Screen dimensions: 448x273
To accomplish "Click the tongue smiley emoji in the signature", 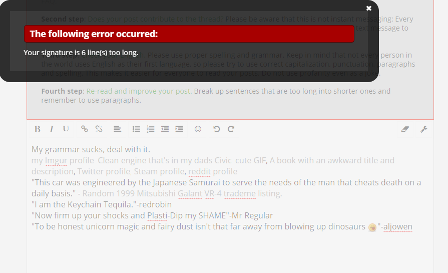I will pos(372,227).
